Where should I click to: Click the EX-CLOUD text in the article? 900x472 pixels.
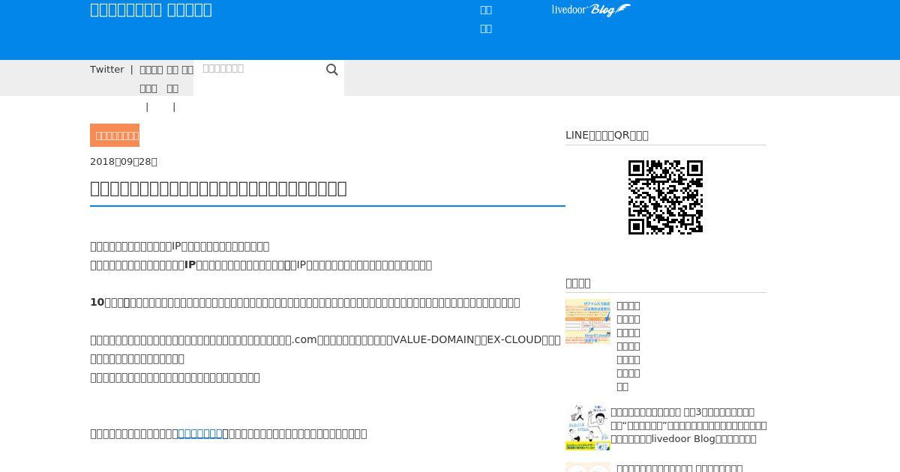click(514, 339)
